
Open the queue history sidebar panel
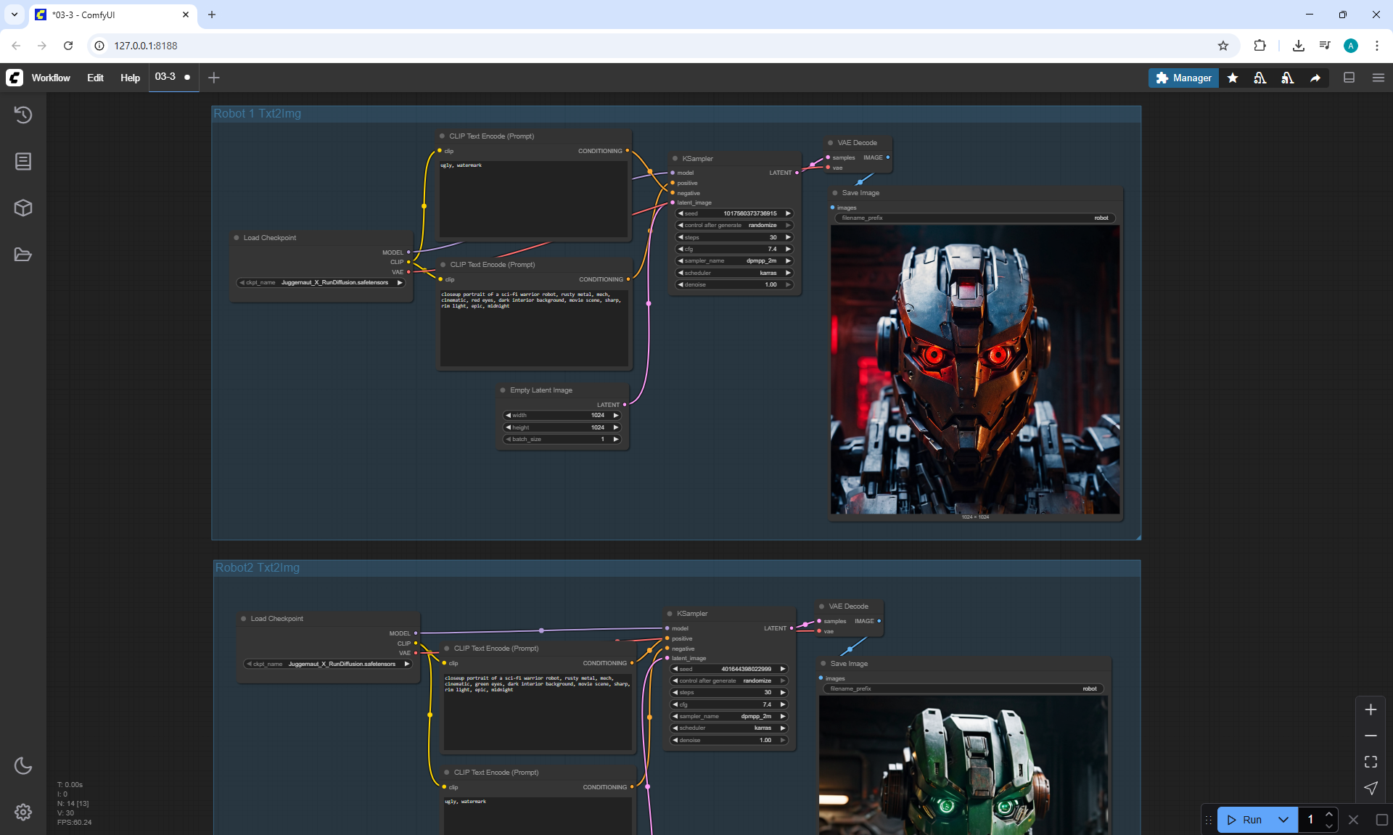coord(23,115)
